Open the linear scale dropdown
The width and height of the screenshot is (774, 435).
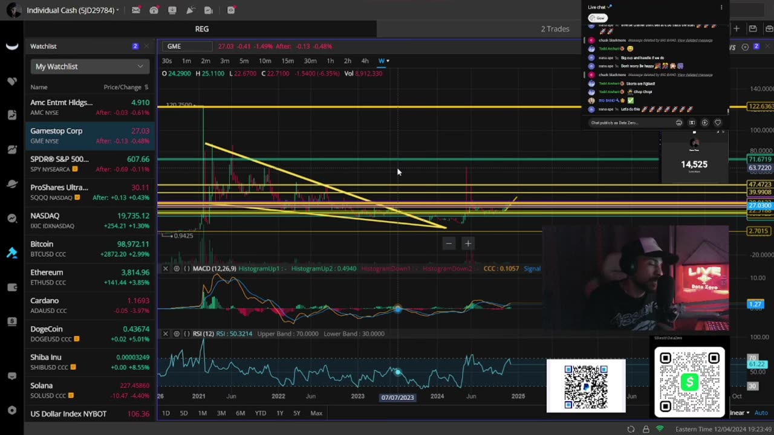tap(740, 413)
